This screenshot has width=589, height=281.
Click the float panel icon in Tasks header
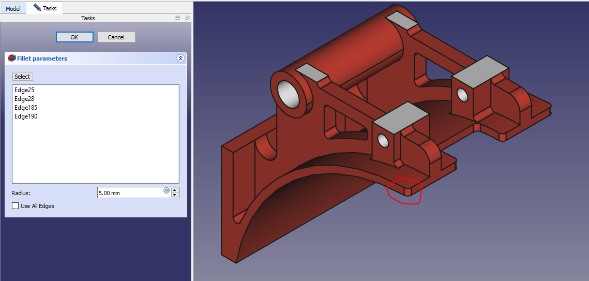click(x=187, y=18)
